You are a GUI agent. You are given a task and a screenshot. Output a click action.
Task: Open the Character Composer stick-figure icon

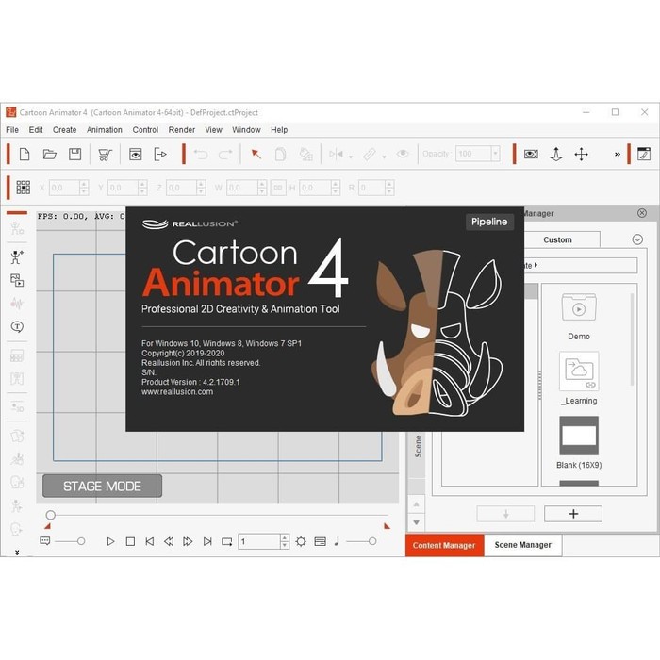coord(16,256)
